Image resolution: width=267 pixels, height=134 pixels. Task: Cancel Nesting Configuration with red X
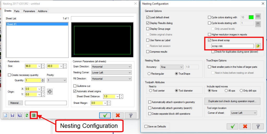pyautogui.click(x=245, y=126)
